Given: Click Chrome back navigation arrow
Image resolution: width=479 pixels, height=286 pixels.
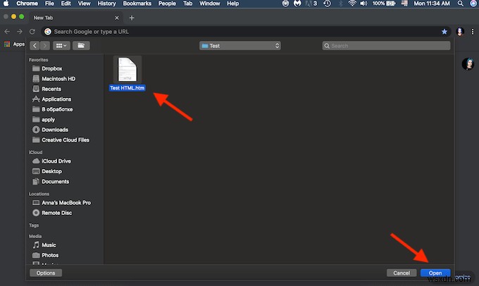Looking at the screenshot, I should (7, 32).
